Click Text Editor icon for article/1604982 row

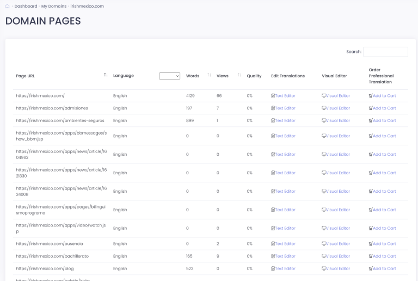273,154
